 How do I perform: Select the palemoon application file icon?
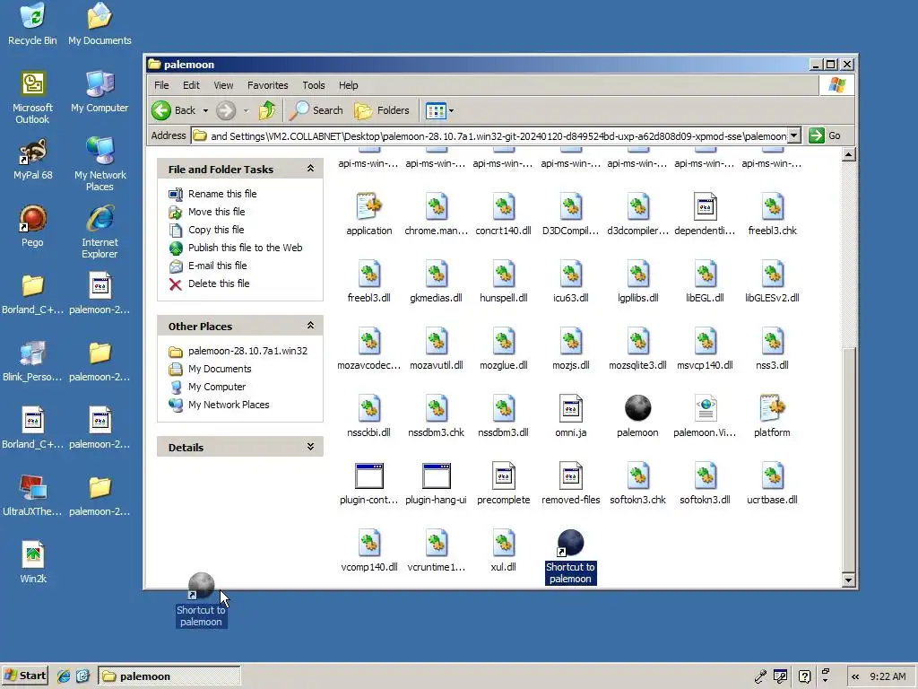[637, 408]
